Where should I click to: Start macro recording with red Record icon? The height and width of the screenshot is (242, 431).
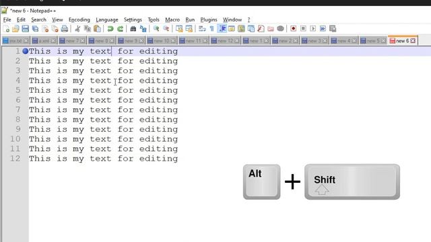[x=294, y=28]
